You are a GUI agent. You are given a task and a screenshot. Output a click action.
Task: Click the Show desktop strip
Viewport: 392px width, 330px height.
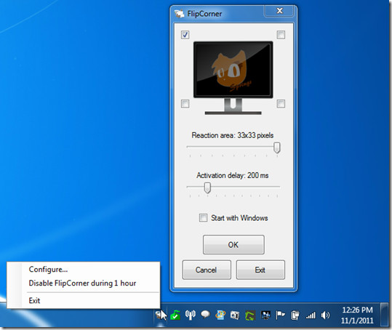384,315
